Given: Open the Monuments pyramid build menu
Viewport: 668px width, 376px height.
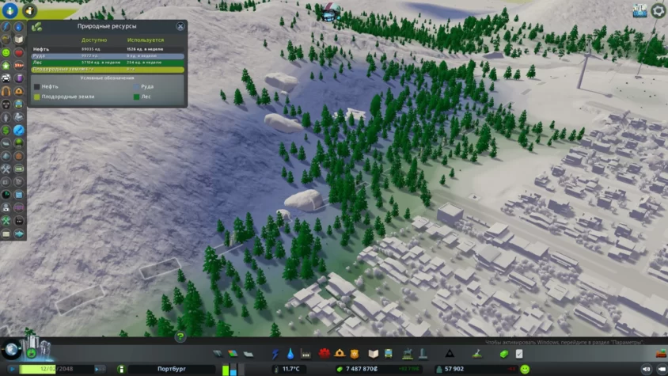Looking at the screenshot, I should pyautogui.click(x=450, y=354).
